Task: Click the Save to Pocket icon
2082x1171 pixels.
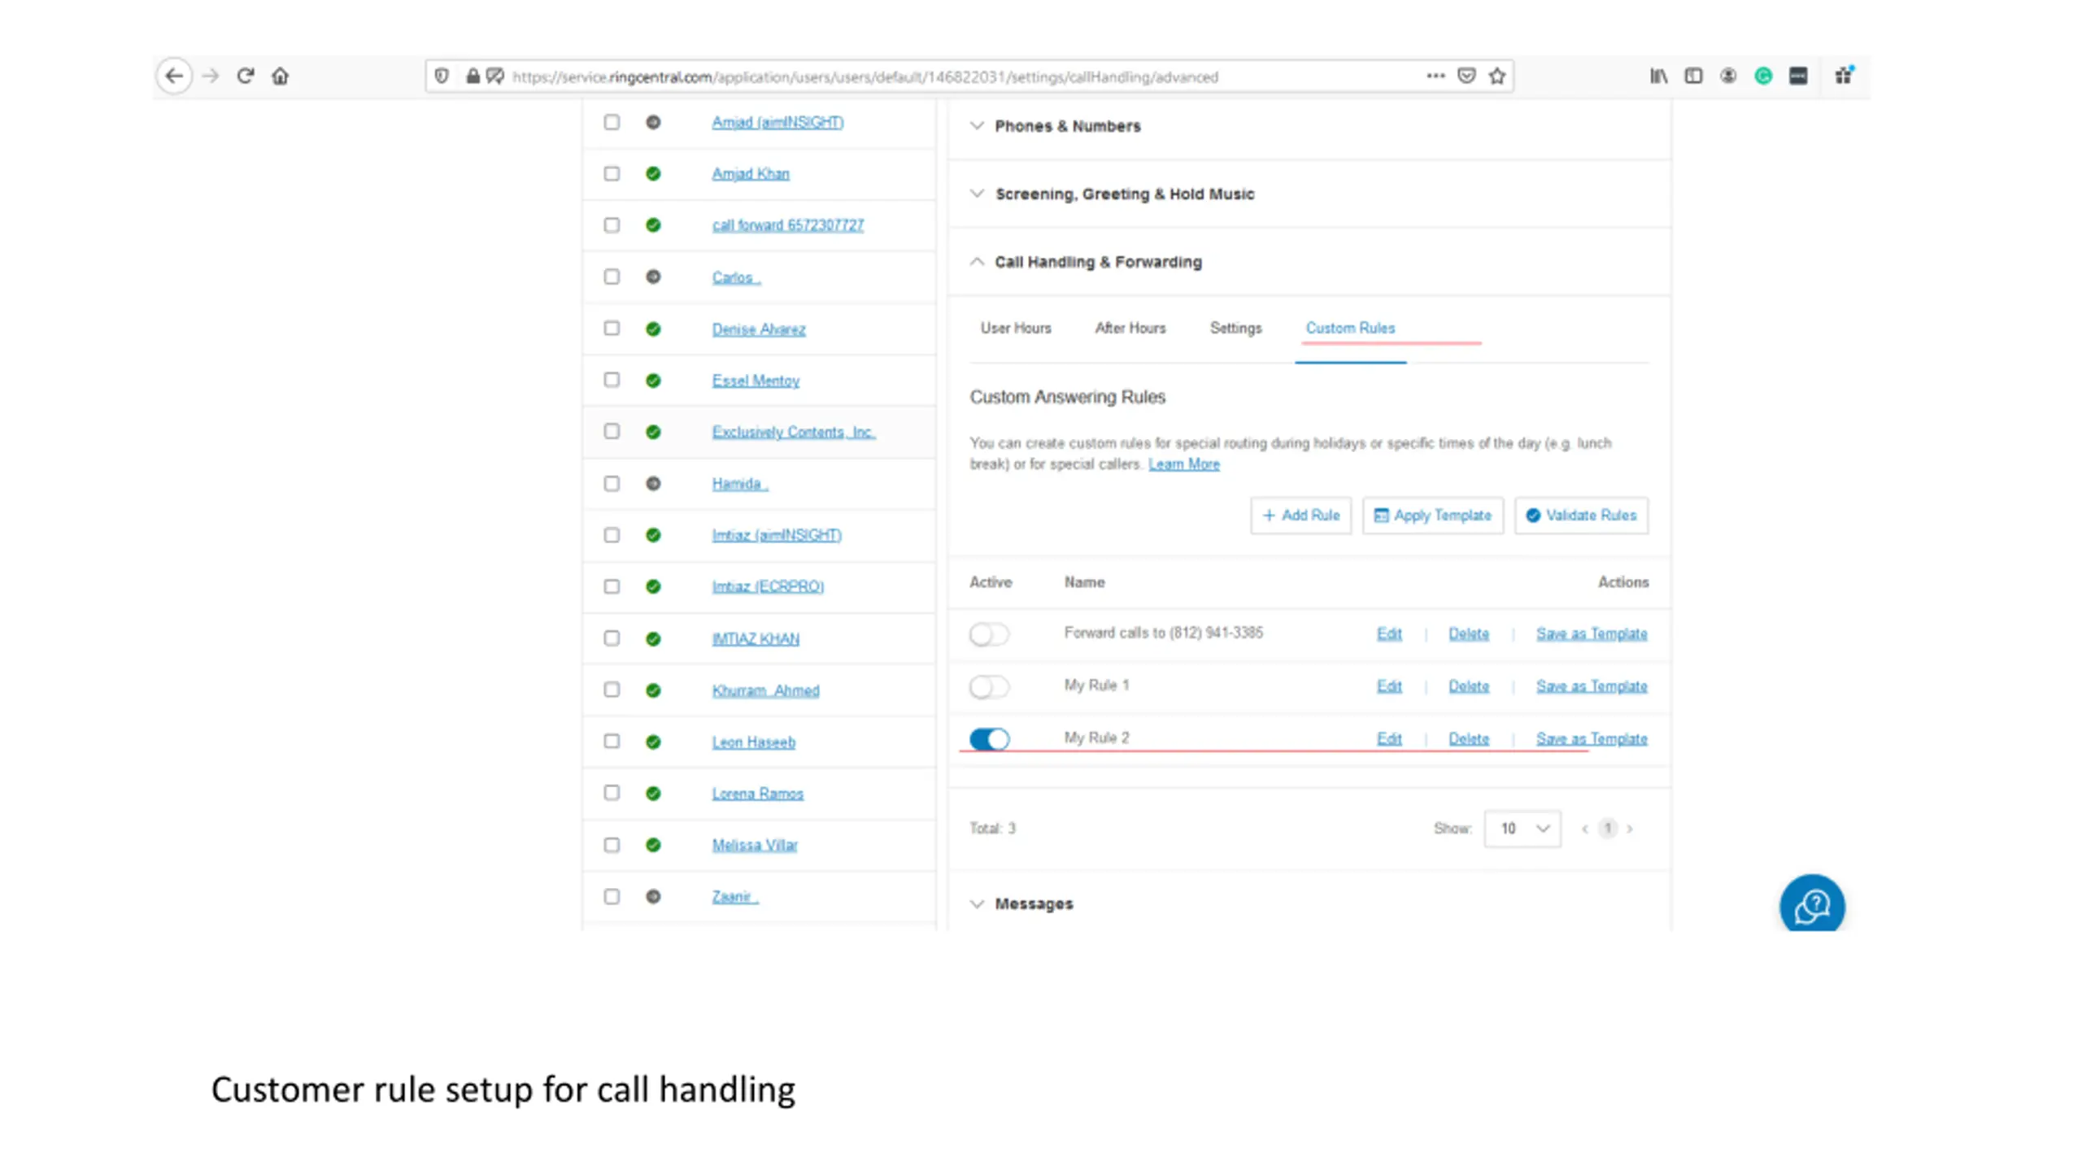Action: point(1466,76)
